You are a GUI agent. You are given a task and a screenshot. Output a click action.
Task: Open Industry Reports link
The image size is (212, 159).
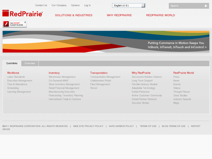coord(182,99)
